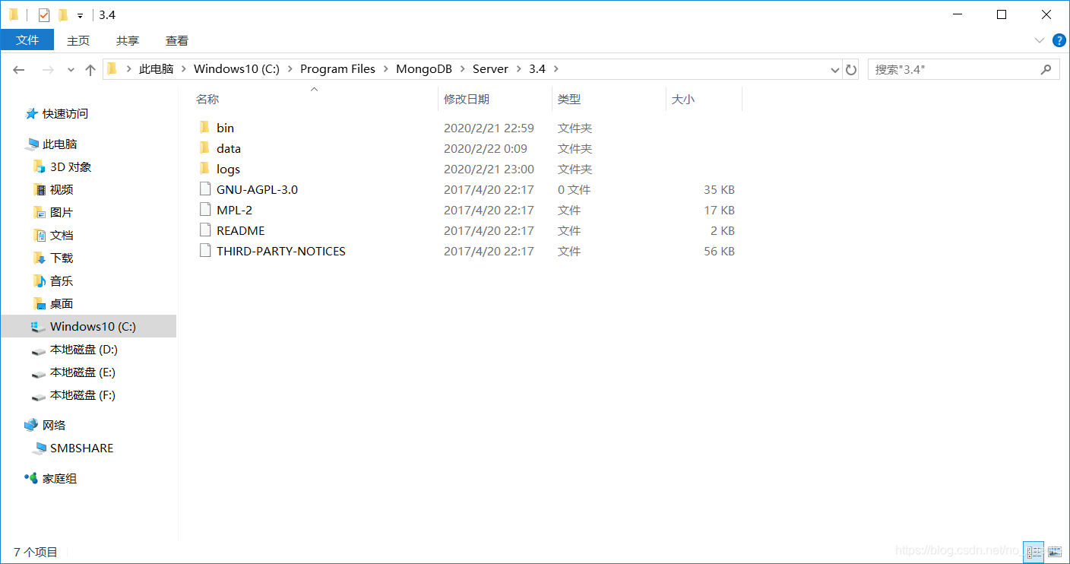This screenshot has height=564, width=1070.
Task: Switch to details view icon in status bar
Action: click(1034, 552)
